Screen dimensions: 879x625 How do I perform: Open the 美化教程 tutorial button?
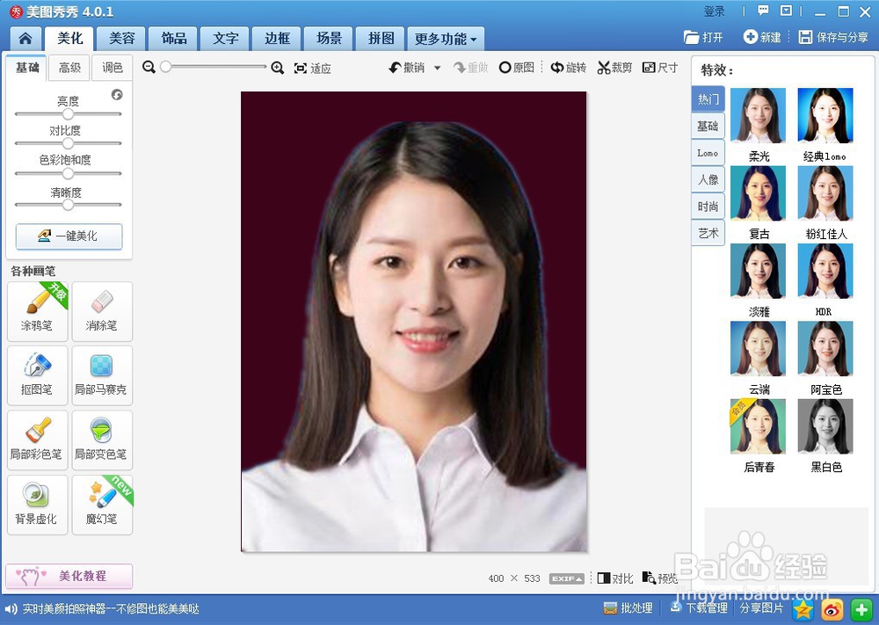coord(69,577)
